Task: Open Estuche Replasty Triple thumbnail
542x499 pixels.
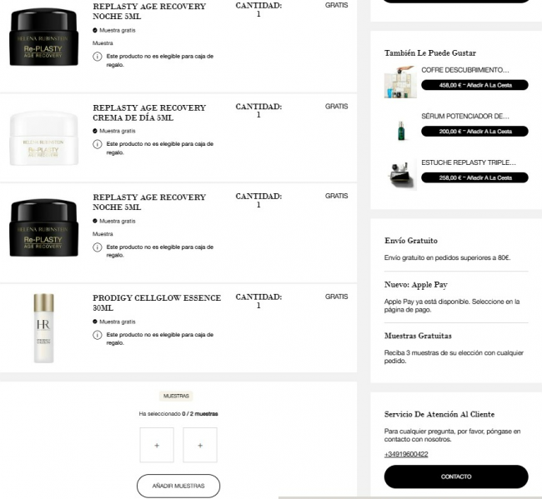Action: pos(400,175)
